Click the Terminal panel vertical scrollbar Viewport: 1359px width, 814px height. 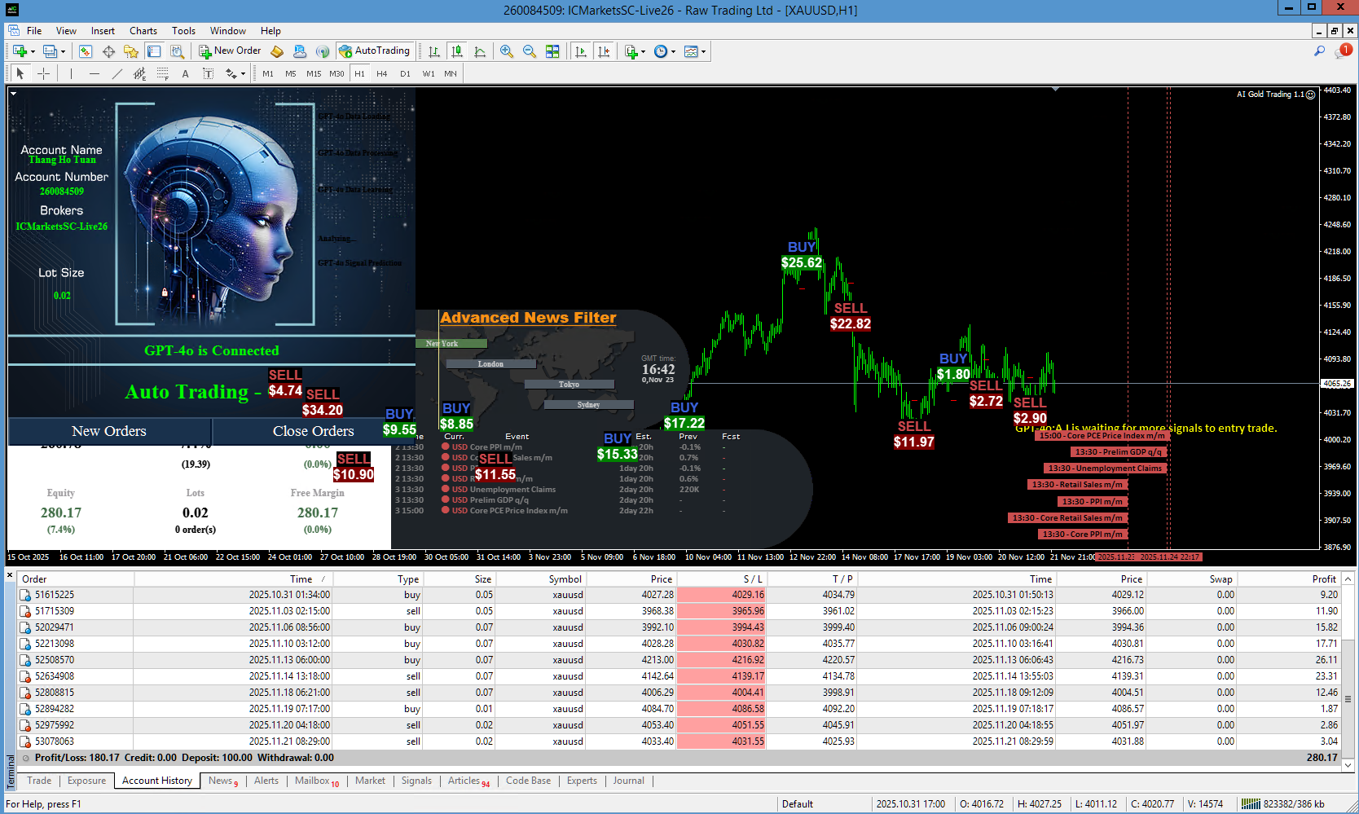point(1348,671)
